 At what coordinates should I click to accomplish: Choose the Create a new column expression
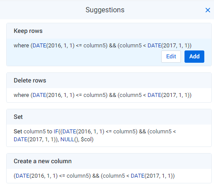pos(94,176)
